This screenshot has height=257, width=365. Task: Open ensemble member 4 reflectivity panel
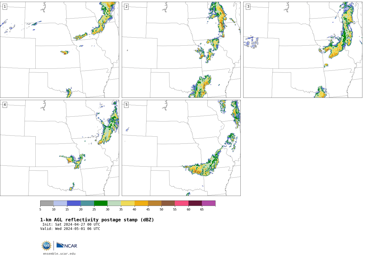point(60,148)
